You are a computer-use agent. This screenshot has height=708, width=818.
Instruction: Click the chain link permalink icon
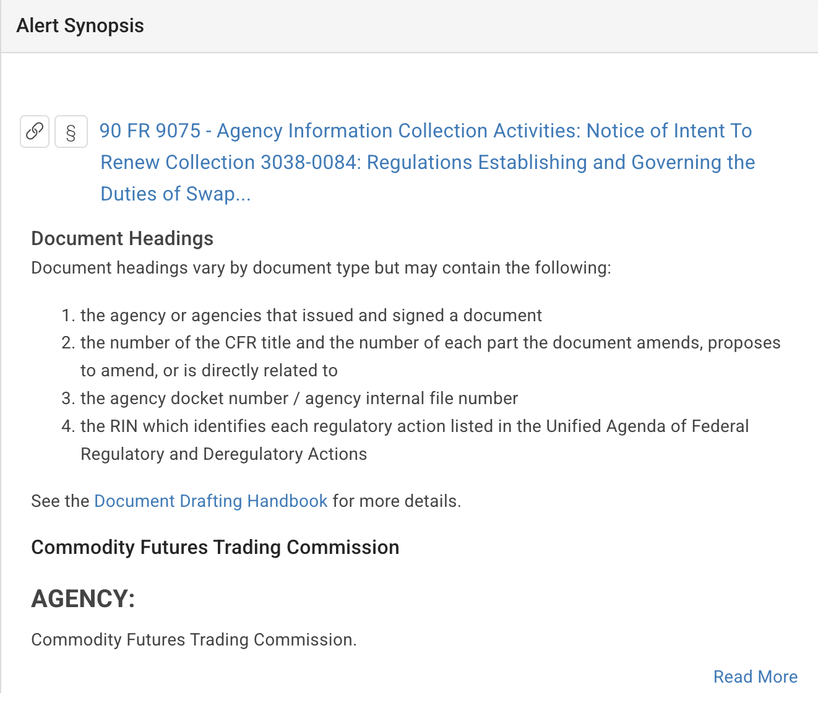pos(35,131)
